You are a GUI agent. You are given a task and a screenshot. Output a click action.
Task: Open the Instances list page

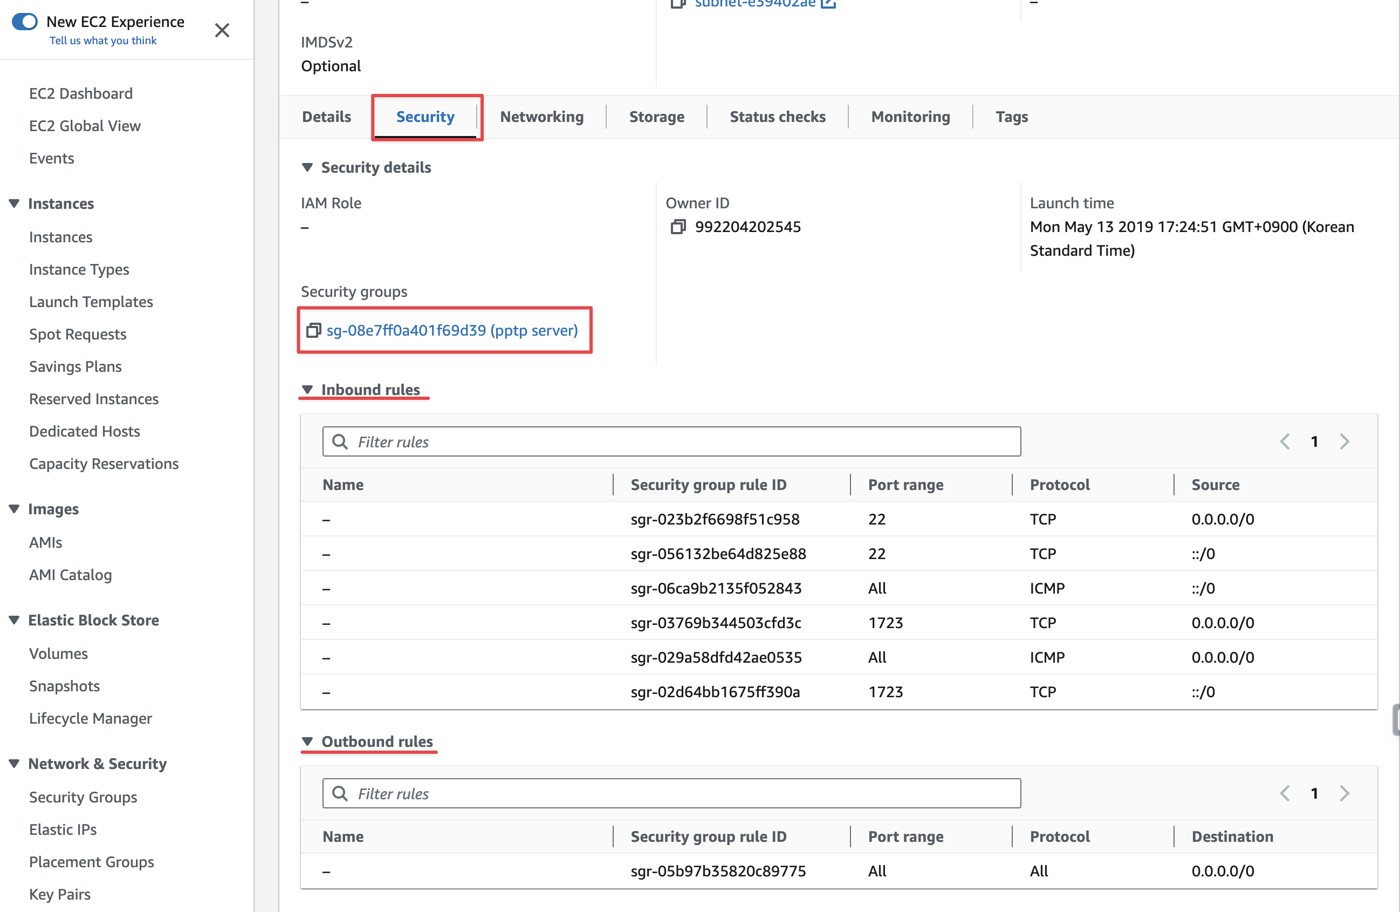tap(61, 237)
